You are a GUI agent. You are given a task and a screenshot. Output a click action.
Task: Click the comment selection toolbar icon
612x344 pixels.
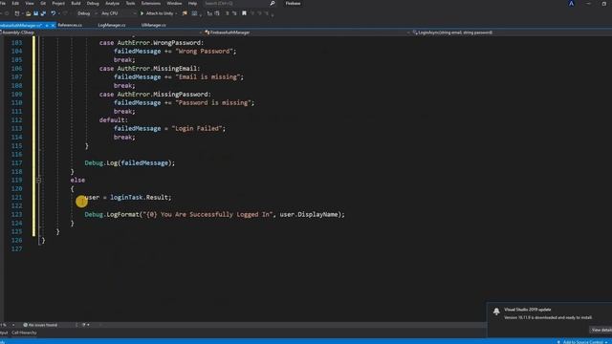(x=228, y=13)
